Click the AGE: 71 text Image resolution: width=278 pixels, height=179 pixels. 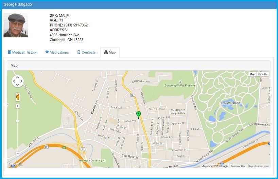56,20
